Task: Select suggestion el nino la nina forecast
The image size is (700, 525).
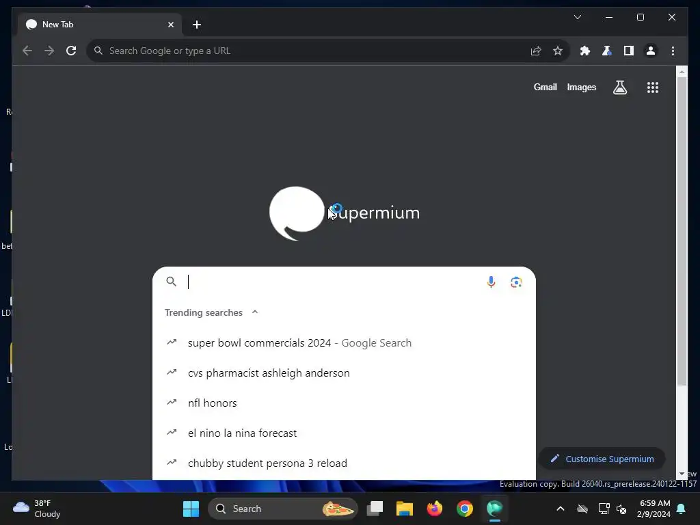Action: pos(344,433)
